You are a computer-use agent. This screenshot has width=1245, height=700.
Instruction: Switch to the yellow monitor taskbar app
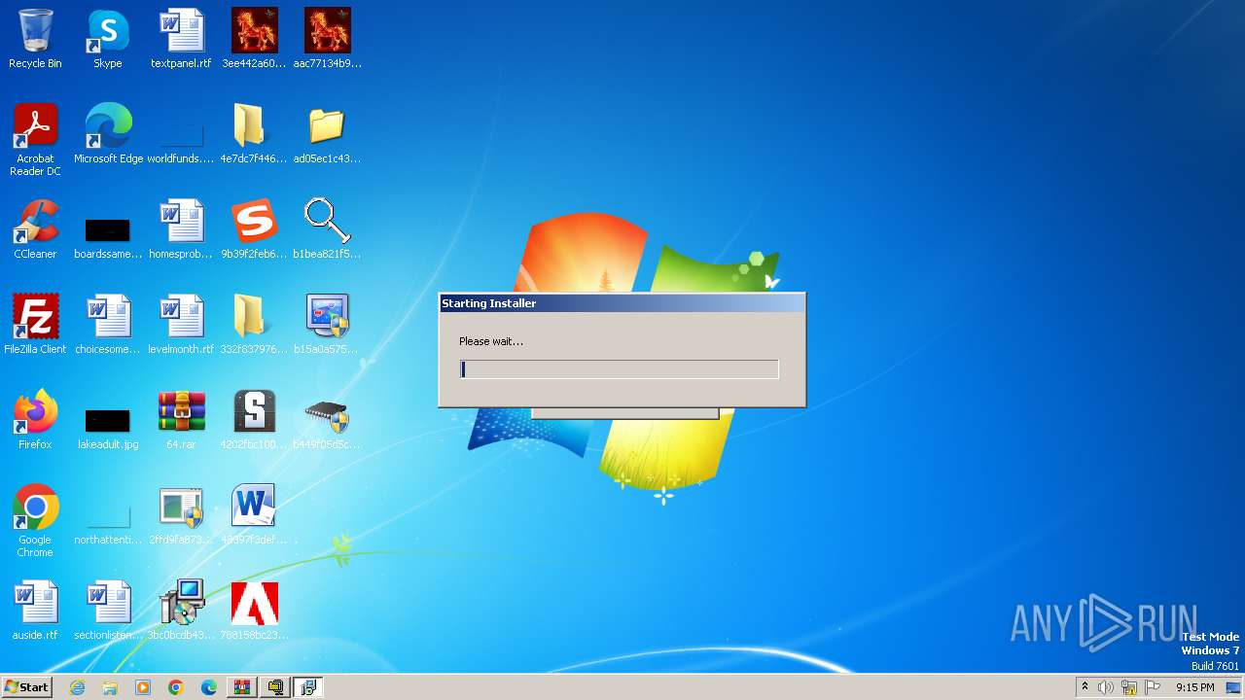coord(276,687)
